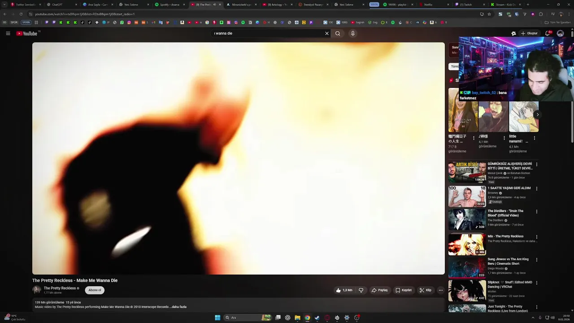Create a clip with the Klip button

[426, 290]
